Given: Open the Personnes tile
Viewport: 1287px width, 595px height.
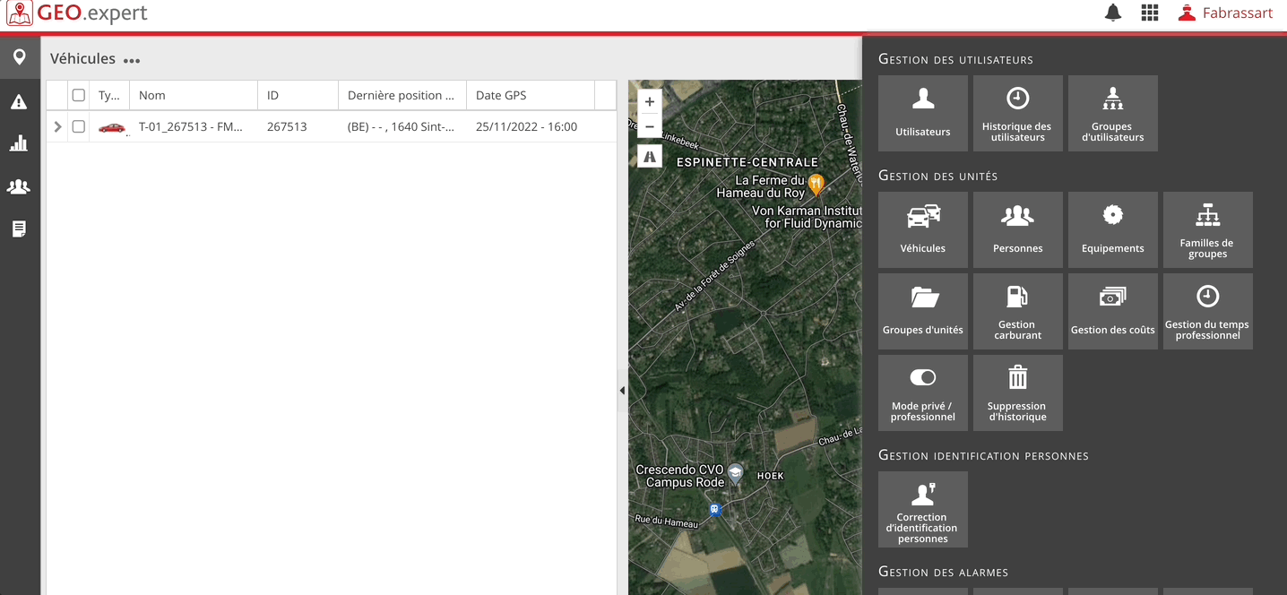Looking at the screenshot, I should [1018, 229].
